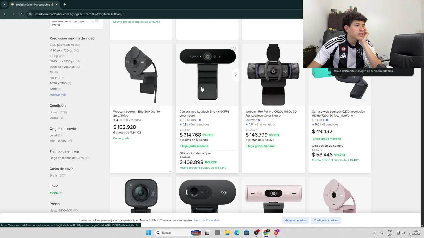Image resolution: width=424 pixels, height=238 pixels.
Task: Filter condition by Usado
Action: coord(54,118)
